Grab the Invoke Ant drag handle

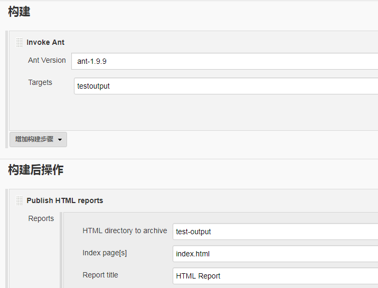point(20,42)
